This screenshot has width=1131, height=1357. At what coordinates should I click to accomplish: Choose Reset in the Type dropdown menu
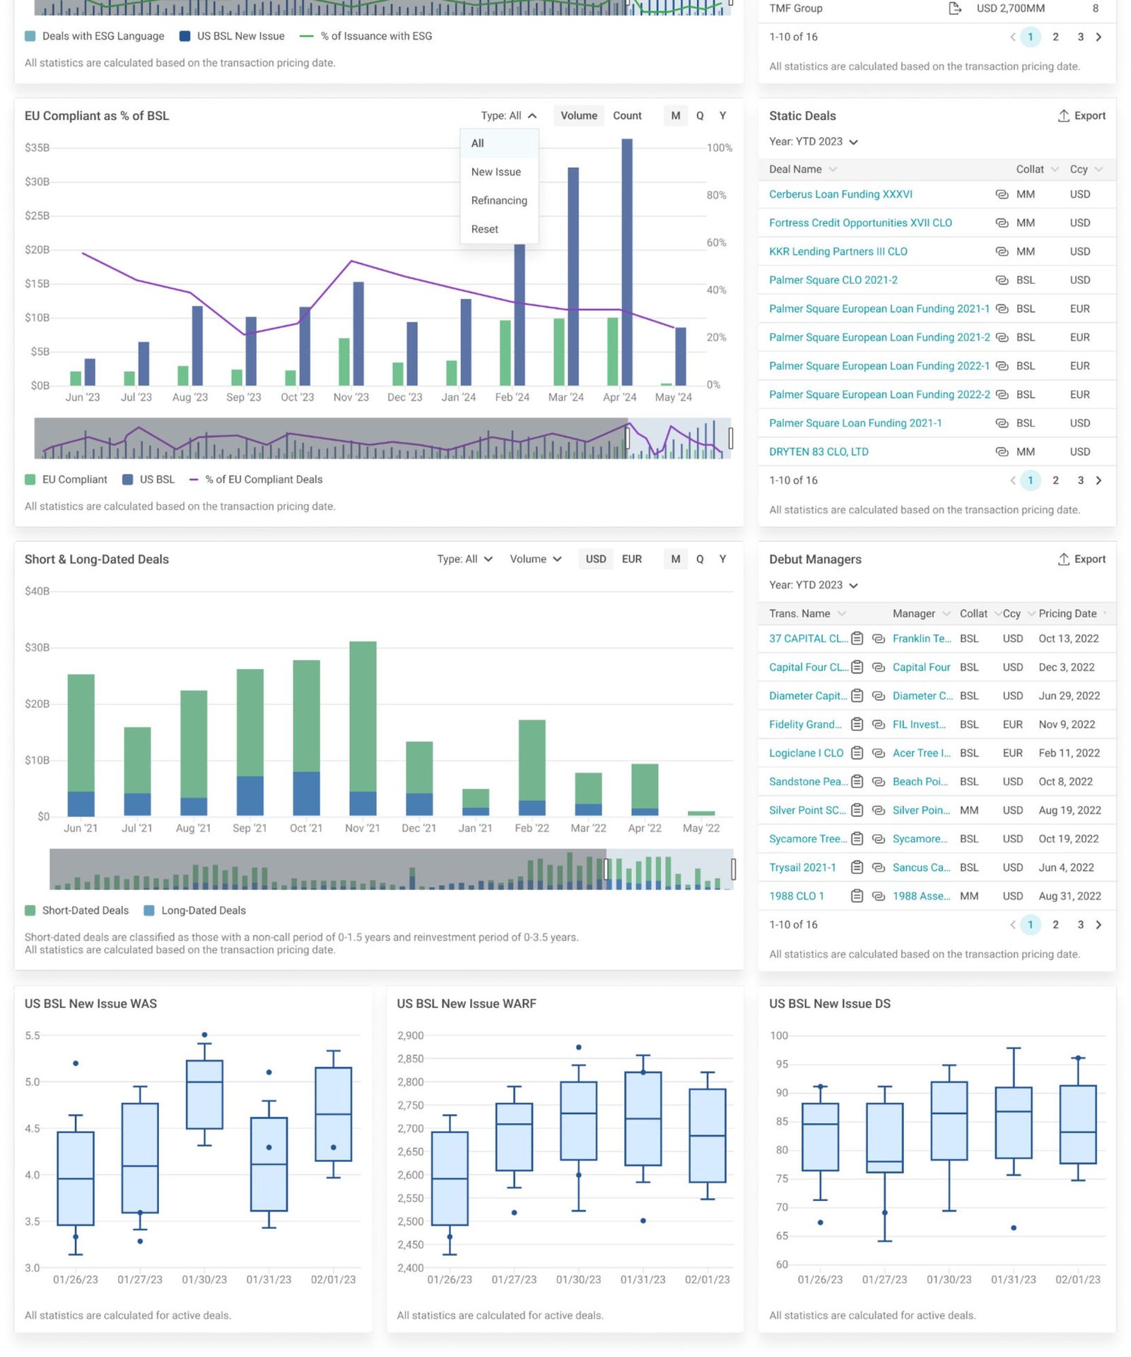[x=499, y=230]
